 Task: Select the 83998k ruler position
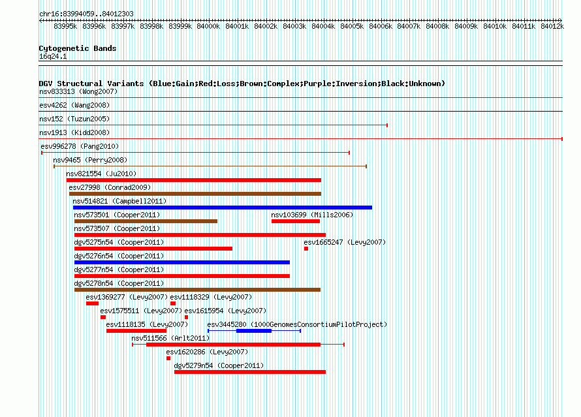[151, 26]
